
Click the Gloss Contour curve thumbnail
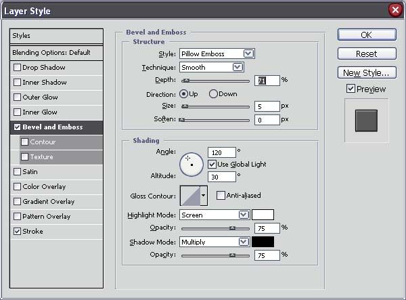(190, 196)
